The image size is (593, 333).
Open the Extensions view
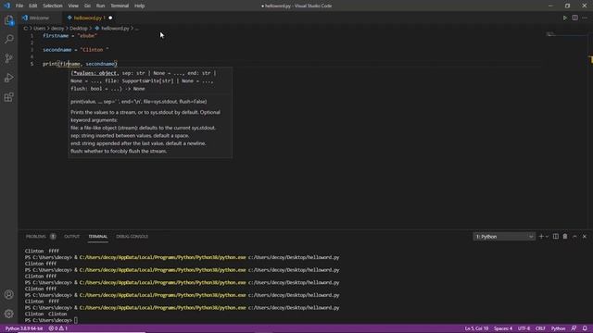(x=8, y=97)
